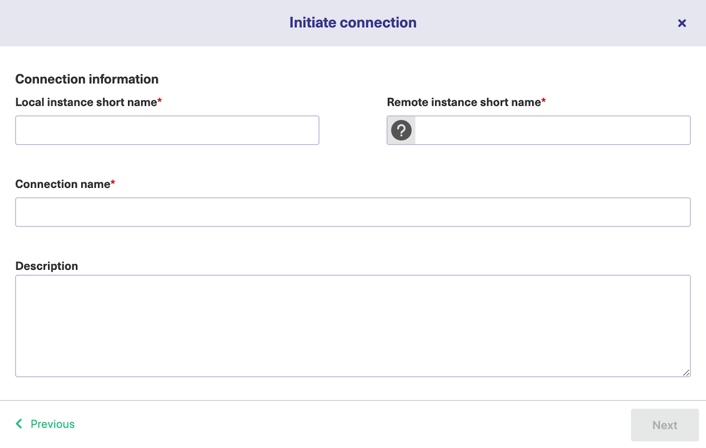Click the left chevron beside Previous
The height and width of the screenshot is (448, 706).
coord(19,424)
